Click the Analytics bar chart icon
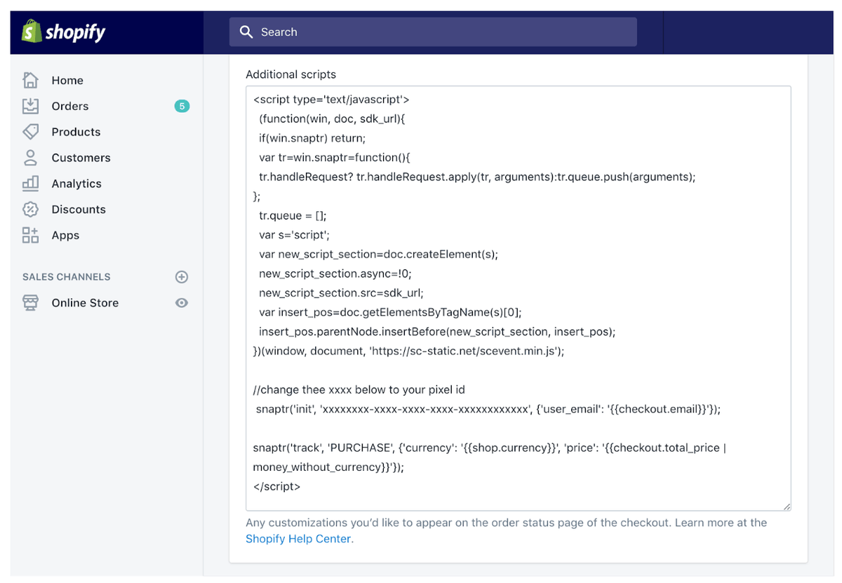The width and height of the screenshot is (842, 583). (30, 183)
